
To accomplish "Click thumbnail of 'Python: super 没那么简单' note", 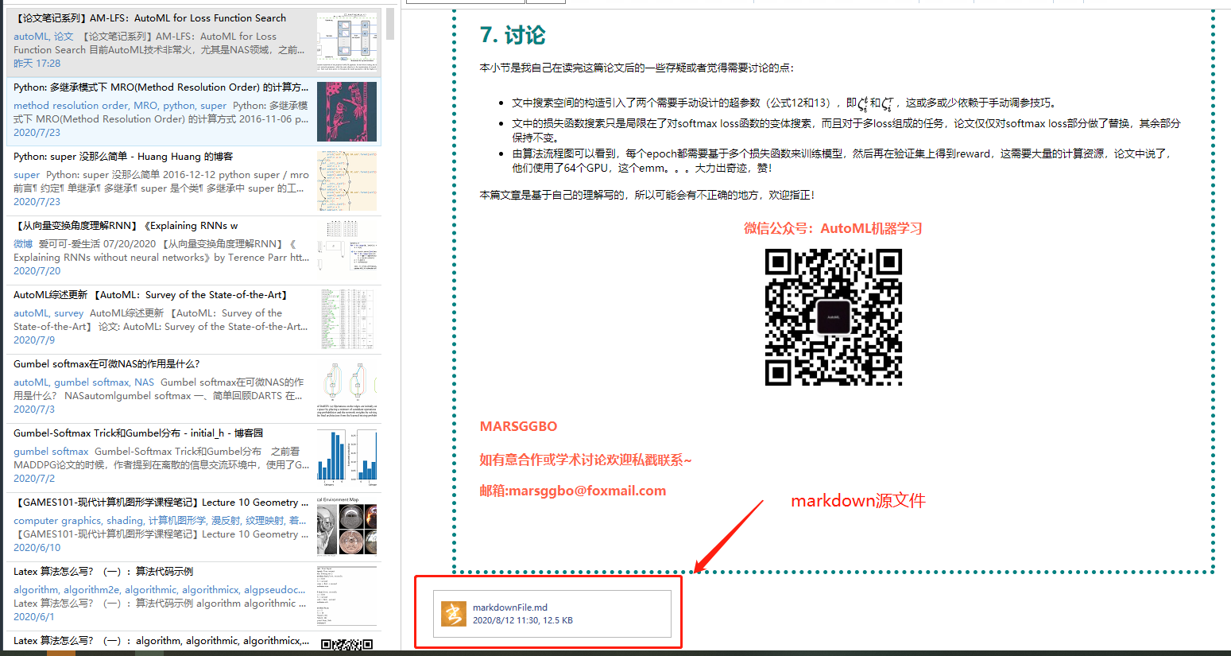I will coord(347,180).
